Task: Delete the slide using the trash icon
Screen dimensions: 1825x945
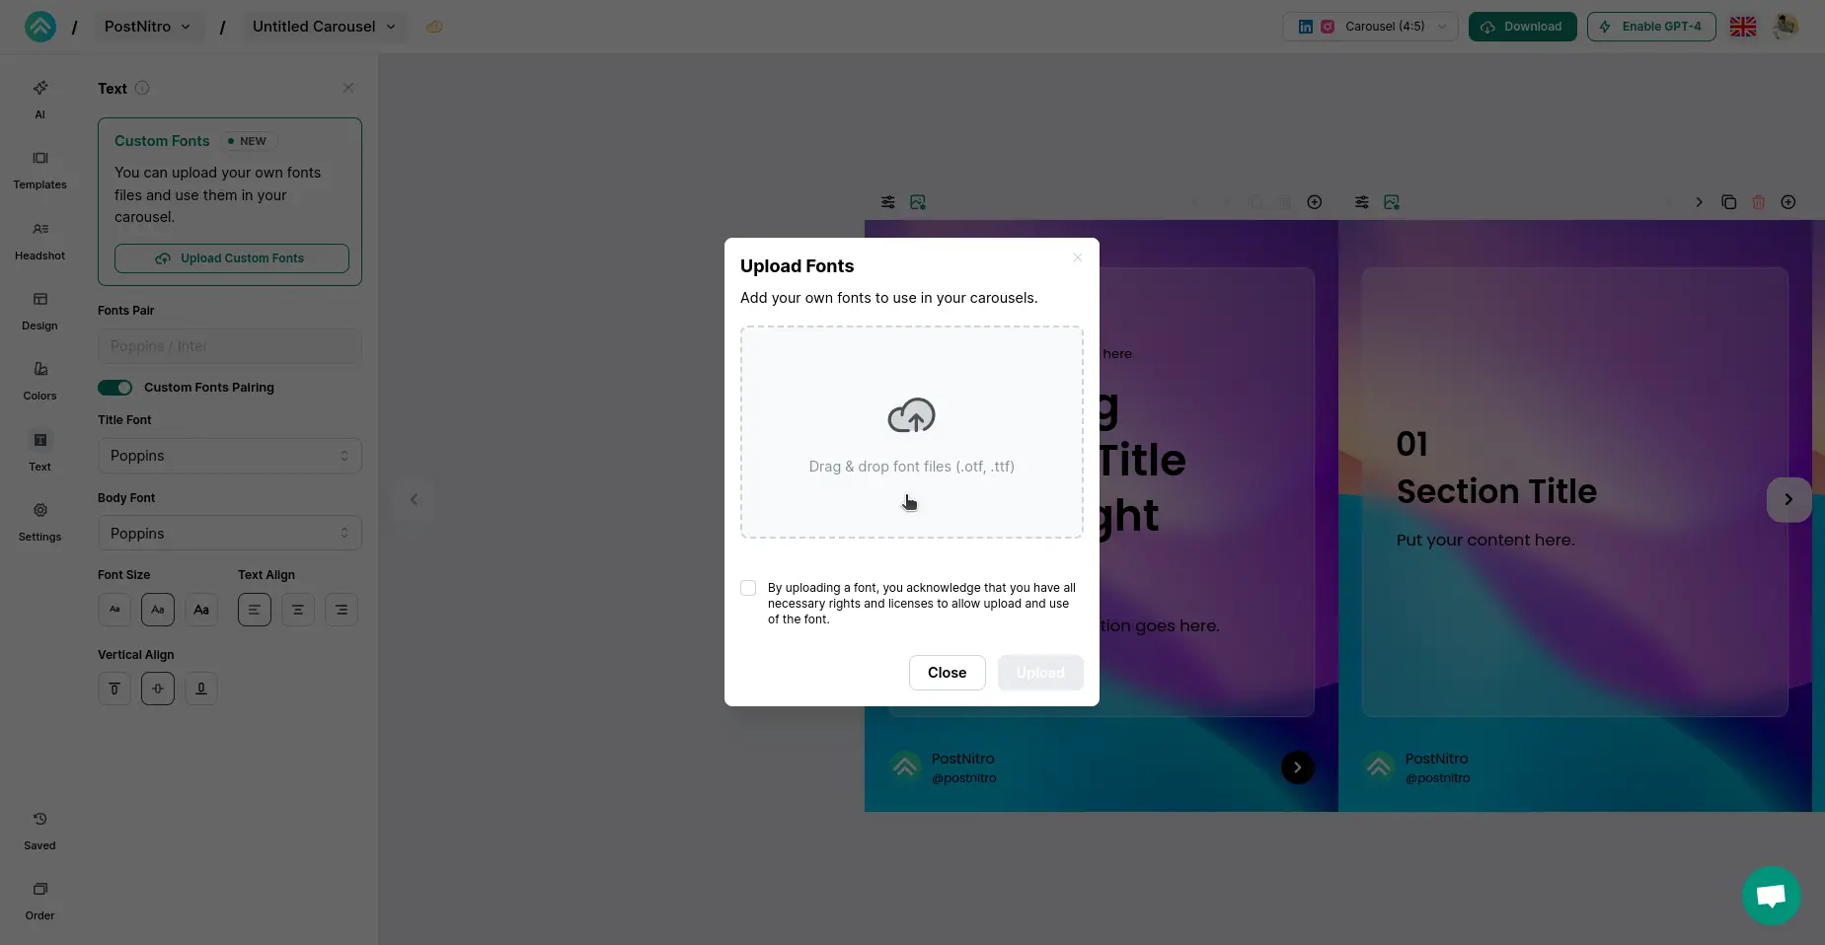Action: 1758,202
